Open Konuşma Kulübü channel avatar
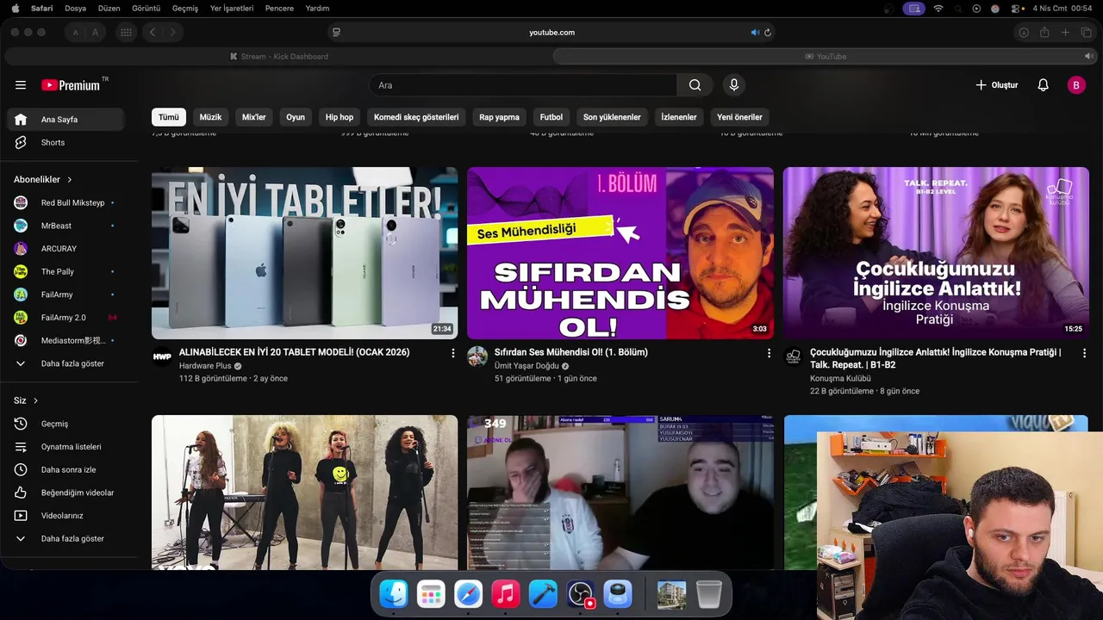Viewport: 1103px width, 620px height. point(793,356)
